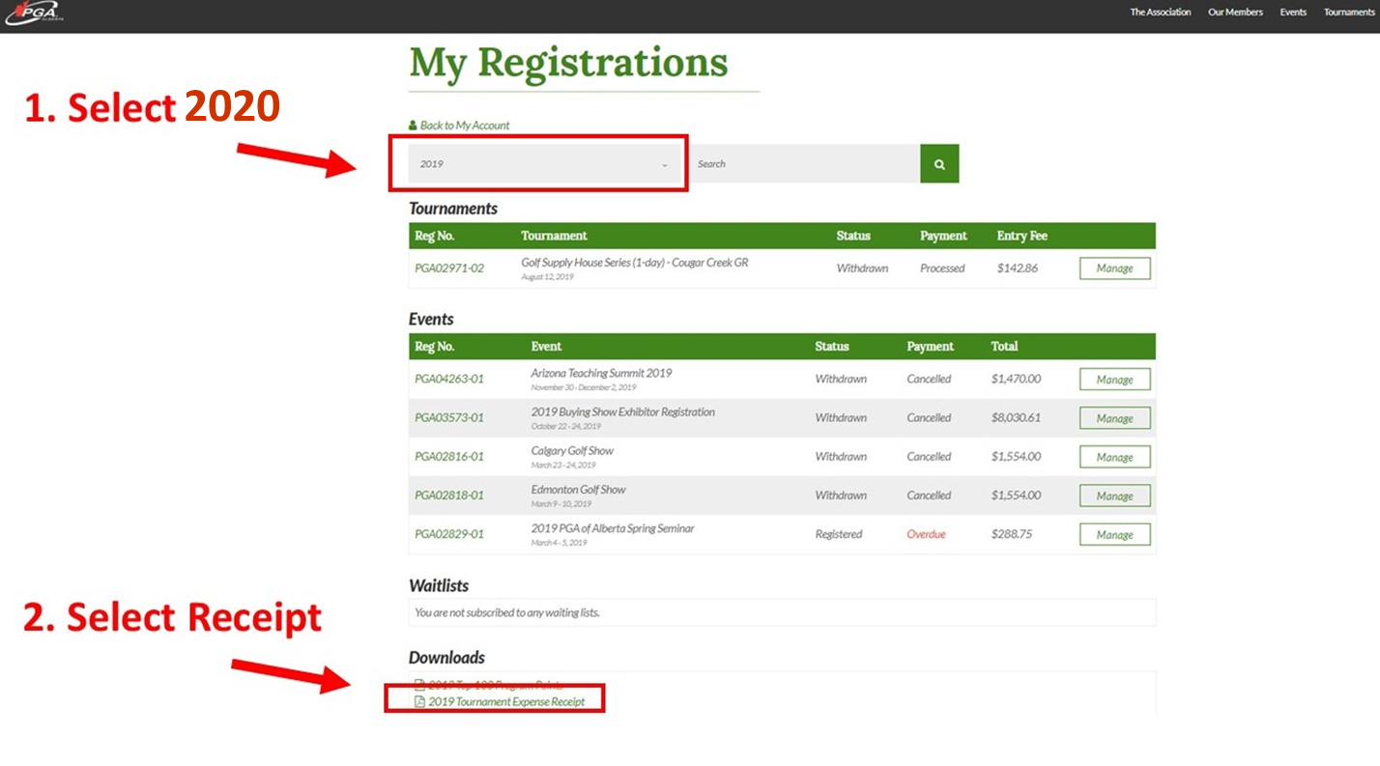This screenshot has height=766, width=1380.
Task: Click the green magnifier search button
Action: pos(939,164)
